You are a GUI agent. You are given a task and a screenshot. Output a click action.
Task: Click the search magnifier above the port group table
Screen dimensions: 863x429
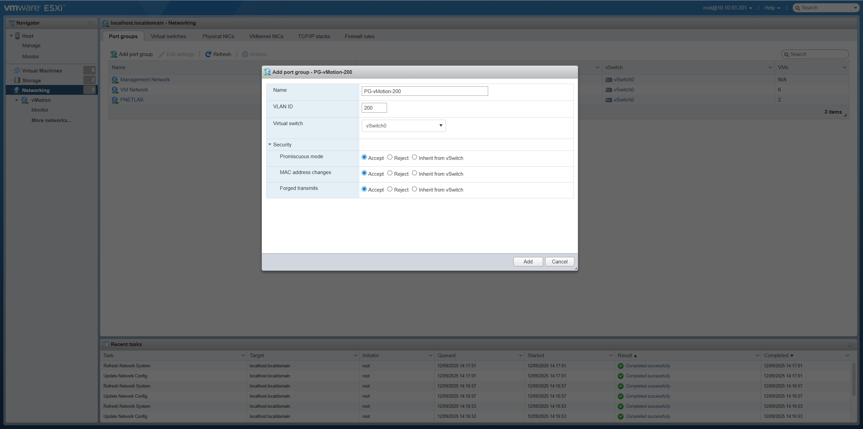point(787,54)
